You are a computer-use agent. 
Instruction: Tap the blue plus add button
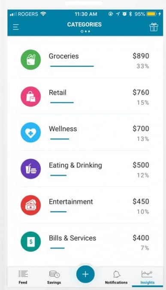[x=85, y=274]
